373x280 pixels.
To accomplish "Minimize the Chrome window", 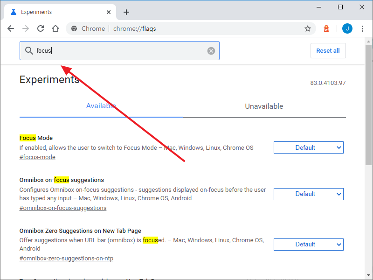I will (x=319, y=7).
